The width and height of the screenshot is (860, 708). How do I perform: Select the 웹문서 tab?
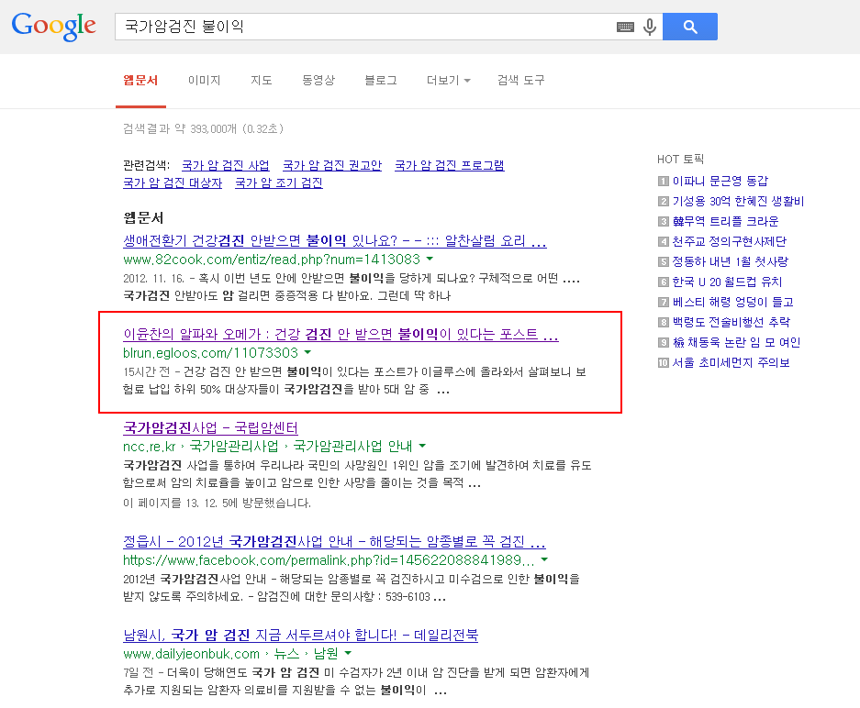click(140, 81)
